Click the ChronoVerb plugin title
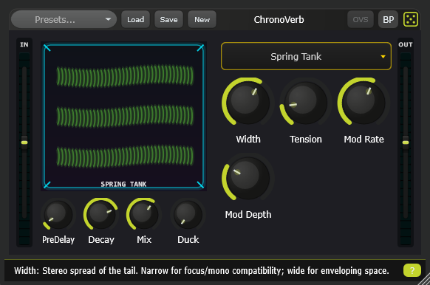430x285 pixels. point(279,19)
